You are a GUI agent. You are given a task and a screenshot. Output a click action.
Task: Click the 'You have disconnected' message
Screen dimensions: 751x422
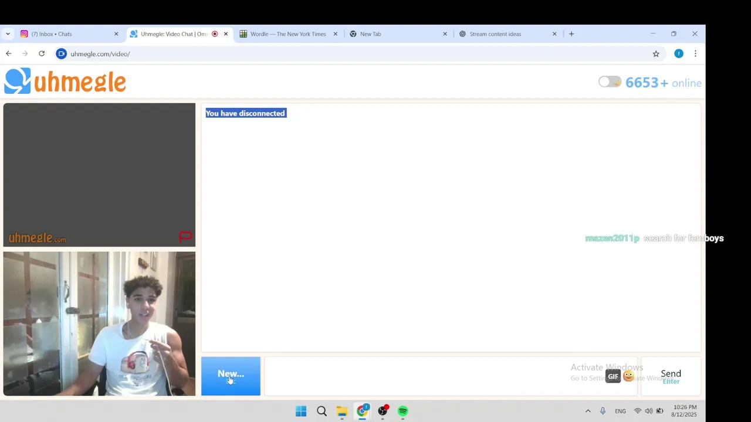[245, 114]
